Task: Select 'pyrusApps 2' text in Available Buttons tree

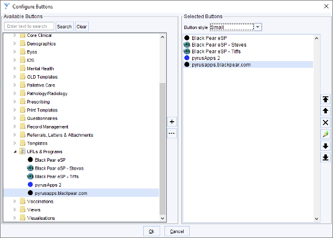Action: [x=48, y=185]
